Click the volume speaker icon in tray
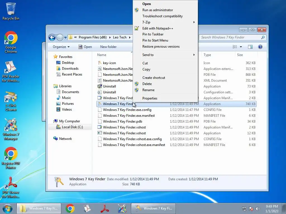Viewport: 286px width, 214px height. (x=258, y=209)
